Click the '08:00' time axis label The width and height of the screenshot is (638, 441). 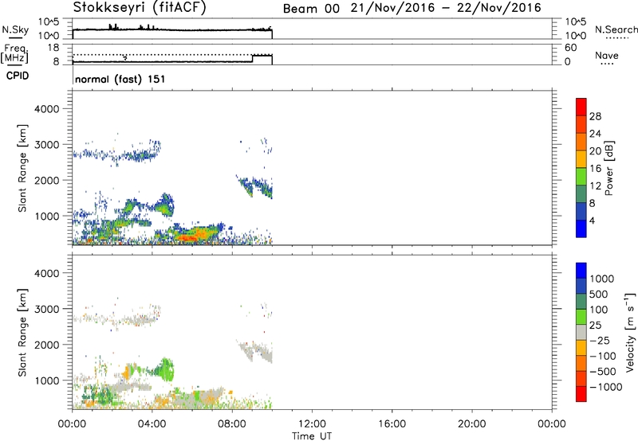[232, 424]
